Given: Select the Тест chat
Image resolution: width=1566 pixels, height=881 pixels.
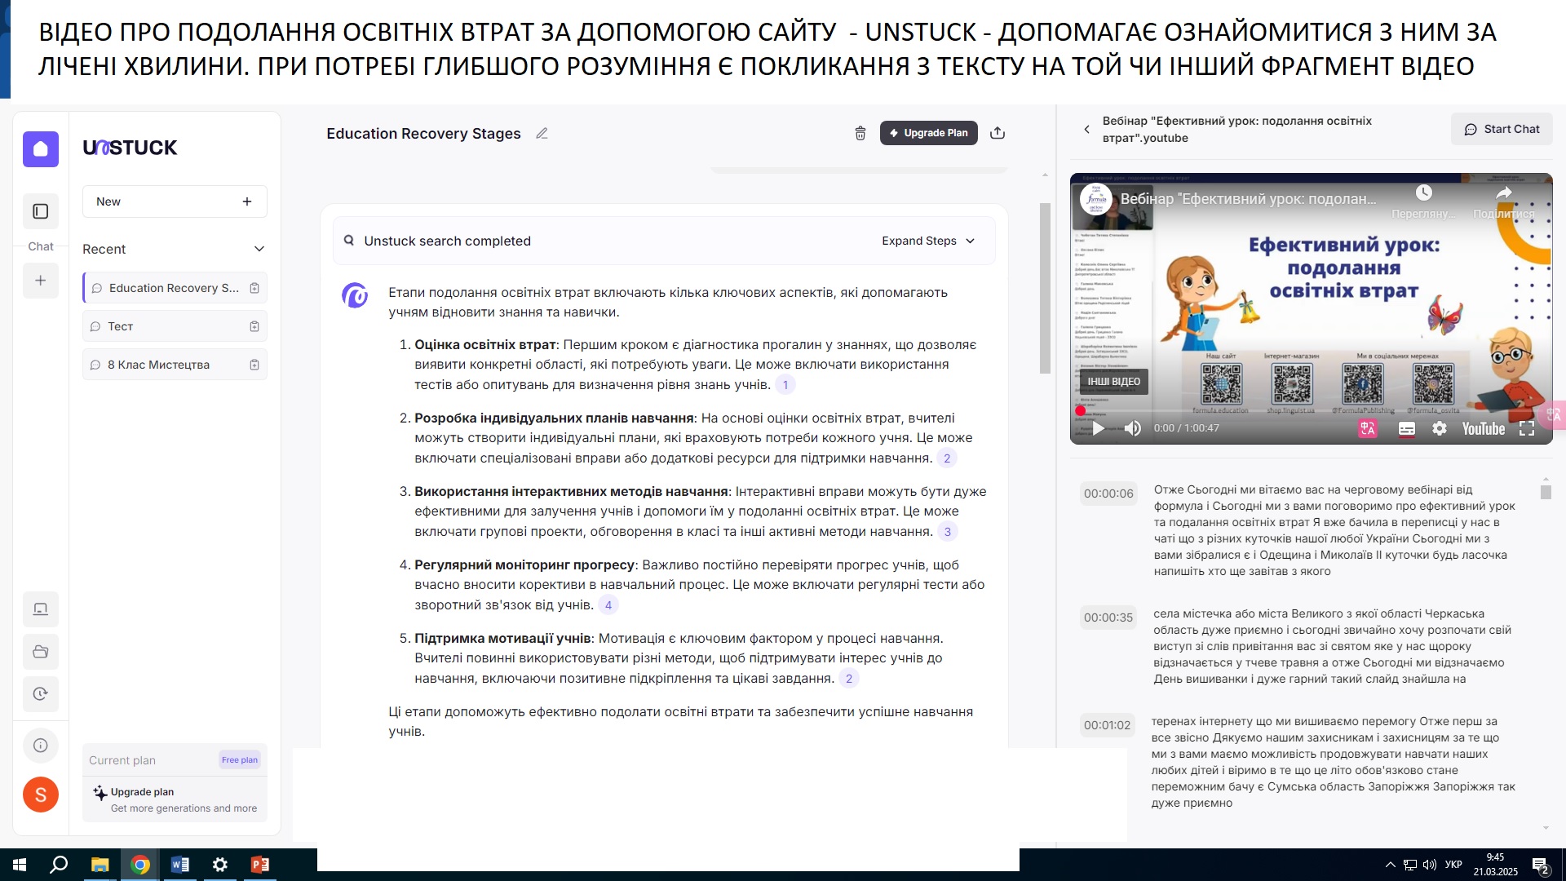Looking at the screenshot, I should (x=175, y=326).
